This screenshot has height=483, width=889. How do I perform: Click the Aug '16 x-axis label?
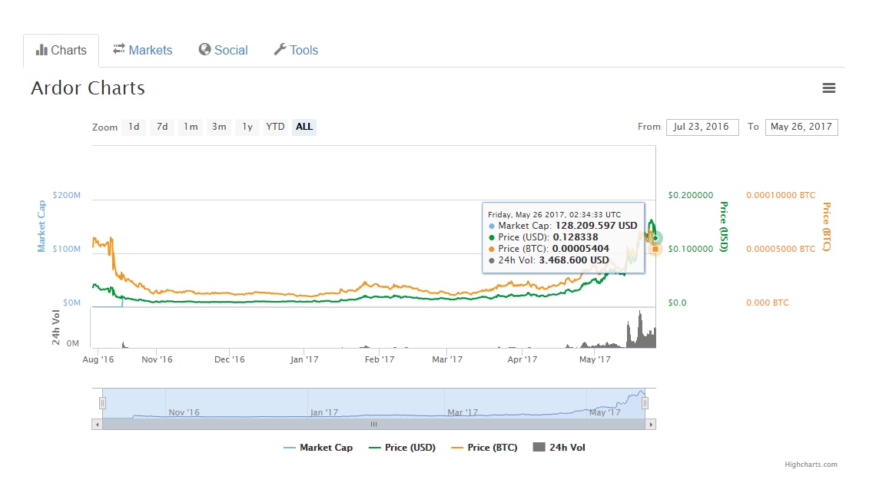tap(98, 360)
